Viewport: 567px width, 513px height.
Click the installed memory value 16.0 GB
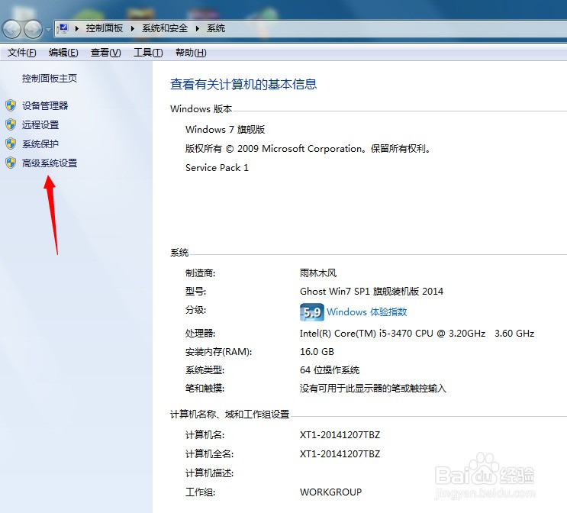[317, 352]
